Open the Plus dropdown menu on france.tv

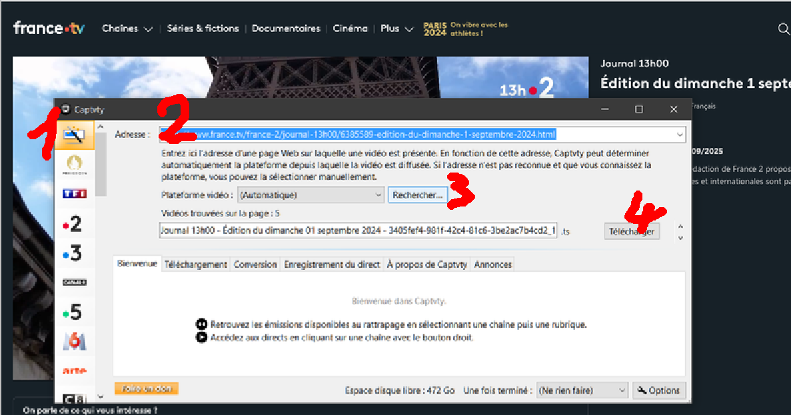[x=397, y=29]
